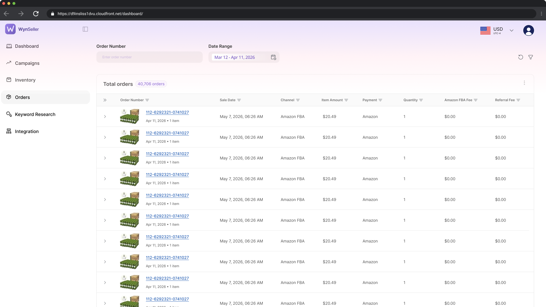Click the Quantity column filter icon
Image resolution: width=546 pixels, height=307 pixels.
click(421, 100)
